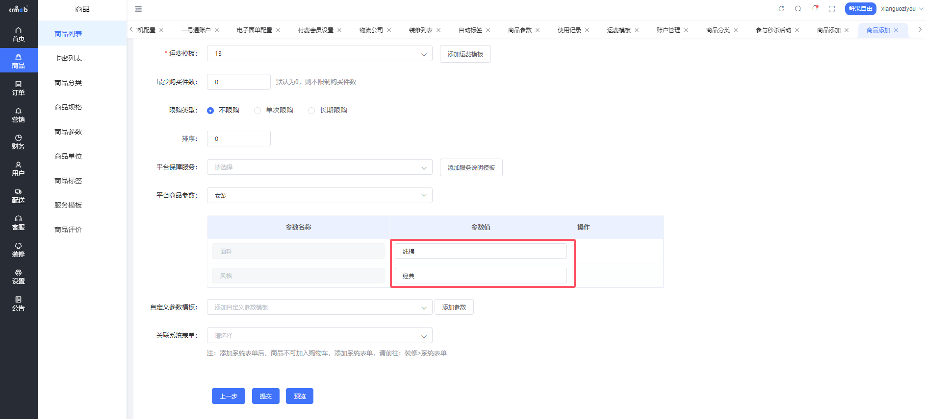Open 营销 section in left sidebar
The height and width of the screenshot is (419, 926).
pos(19,115)
